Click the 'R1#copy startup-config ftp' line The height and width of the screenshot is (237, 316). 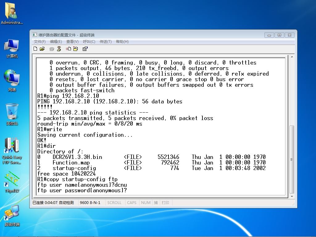point(77,179)
